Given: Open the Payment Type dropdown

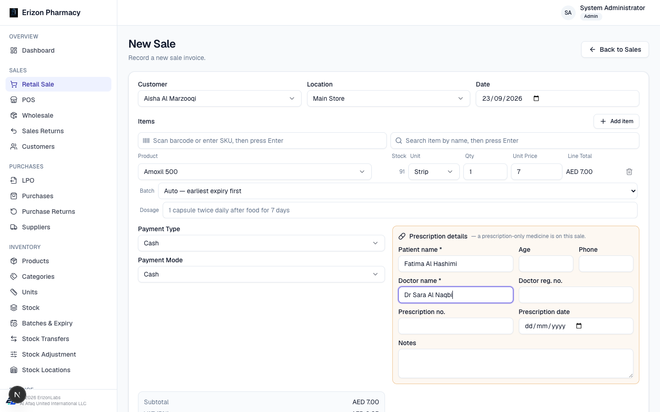Looking at the screenshot, I should point(261,243).
